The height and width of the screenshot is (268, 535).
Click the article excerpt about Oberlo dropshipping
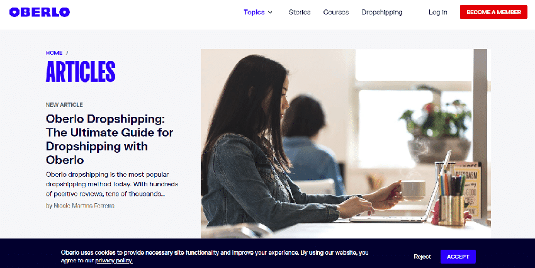coord(112,184)
